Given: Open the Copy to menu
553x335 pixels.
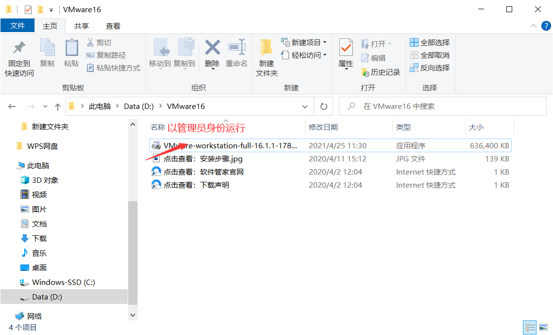Looking at the screenshot, I should (x=184, y=53).
